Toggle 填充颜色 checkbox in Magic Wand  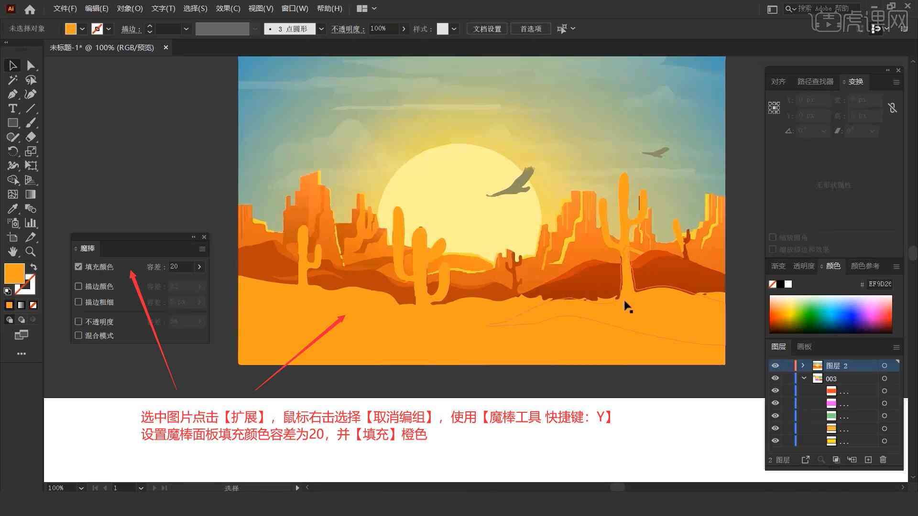[79, 266]
